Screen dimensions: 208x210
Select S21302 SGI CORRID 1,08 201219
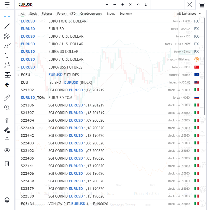point(109,90)
